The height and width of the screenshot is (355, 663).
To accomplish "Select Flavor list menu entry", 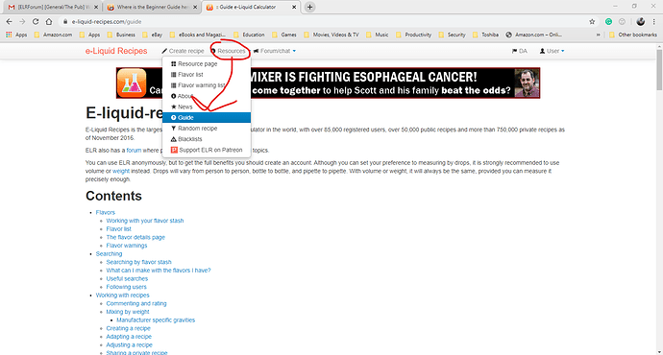I will coord(207,75).
